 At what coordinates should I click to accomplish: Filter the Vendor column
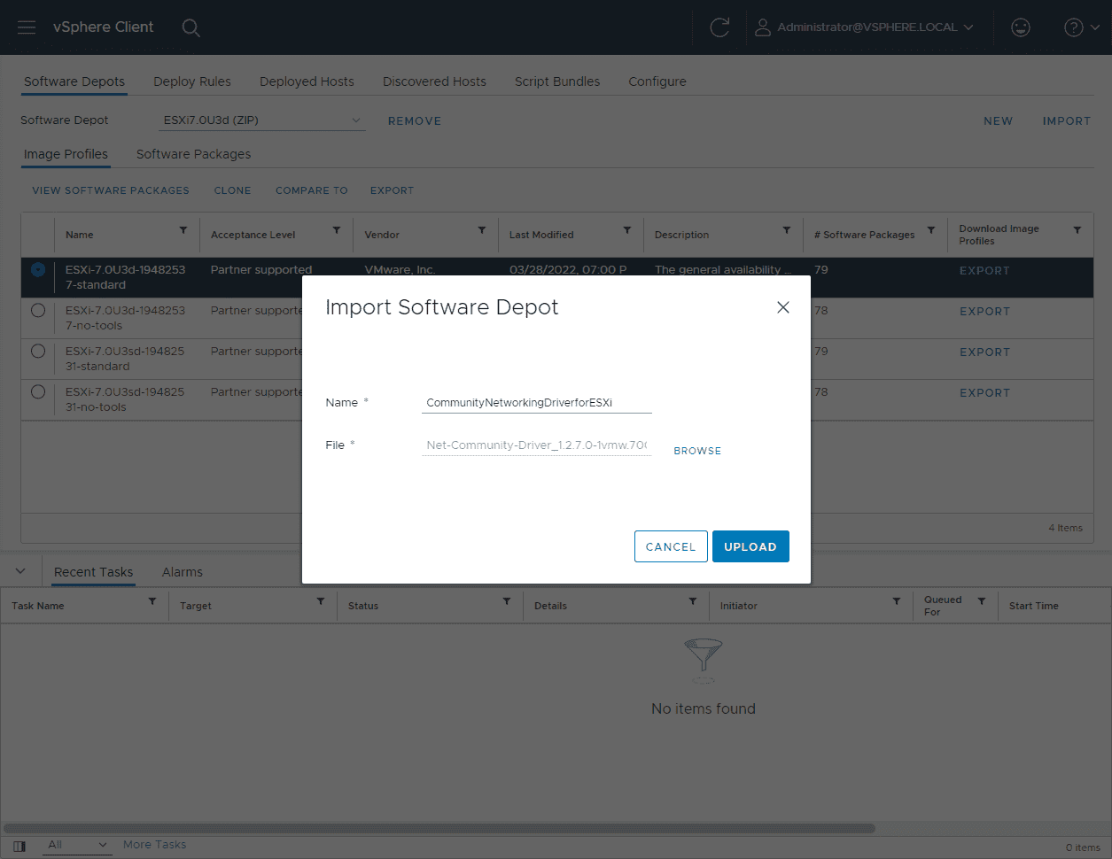tap(482, 230)
